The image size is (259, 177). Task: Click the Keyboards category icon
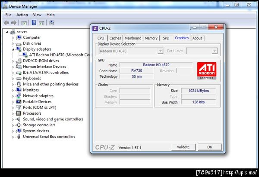coord(19,78)
